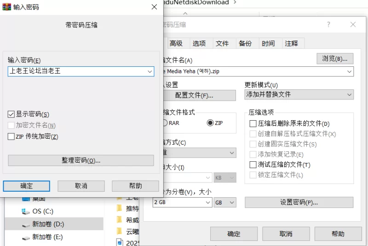Screen dimensions: 368x246
Task: Open 新加卷 (E:) drive in sidebar
Action: click(47, 237)
